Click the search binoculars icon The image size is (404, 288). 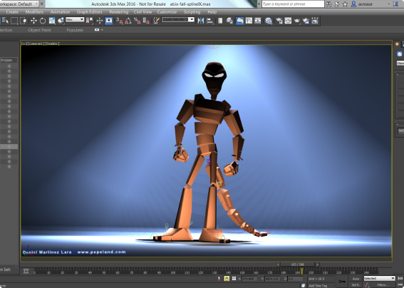[x=328, y=4]
